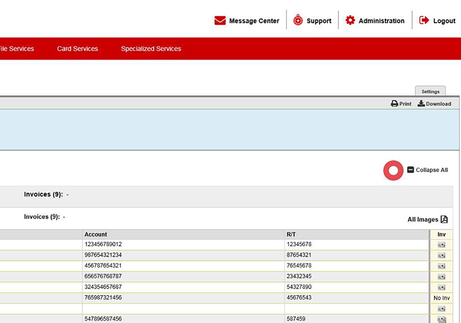Image resolution: width=461 pixels, height=323 pixels.
Task: Click the Logout arrow icon
Action: tap(424, 20)
